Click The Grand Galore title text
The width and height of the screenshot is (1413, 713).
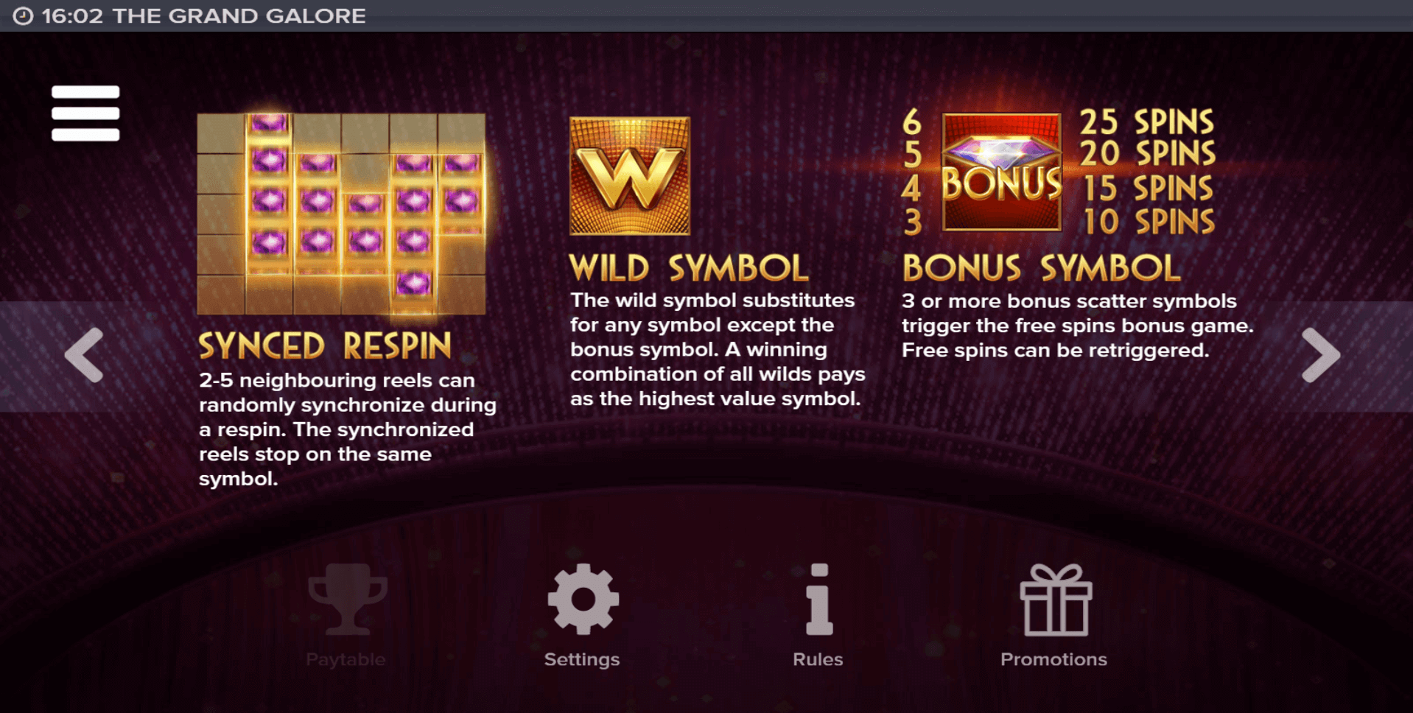239,15
